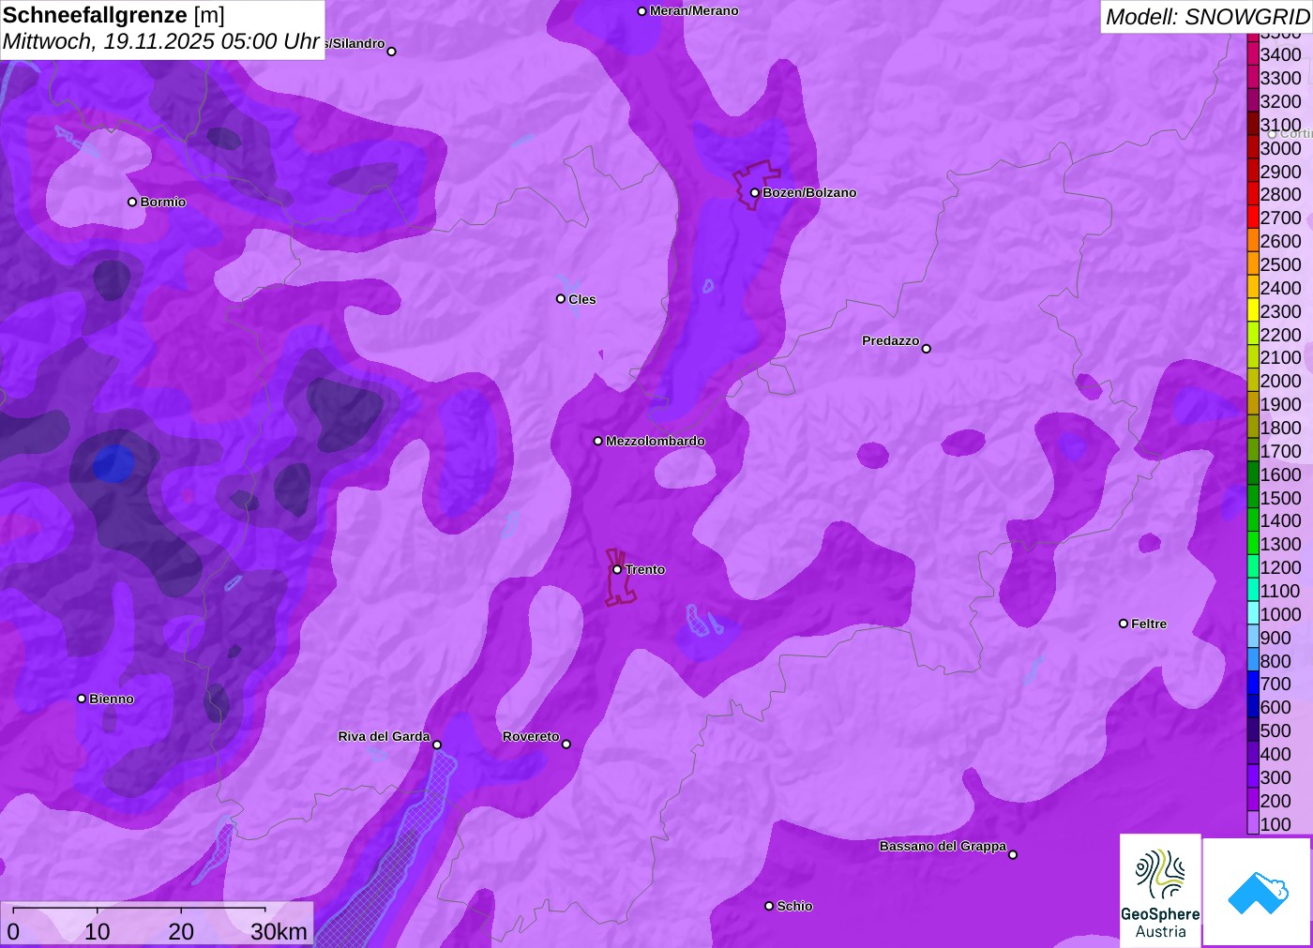The image size is (1313, 948).
Task: Click the Predazzo city marker dot
Action: [927, 349]
